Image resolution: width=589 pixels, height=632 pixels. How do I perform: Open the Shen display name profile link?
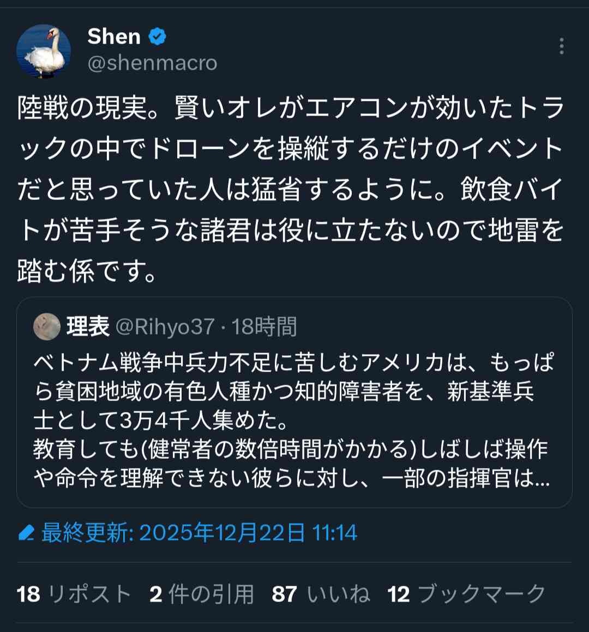click(x=114, y=37)
